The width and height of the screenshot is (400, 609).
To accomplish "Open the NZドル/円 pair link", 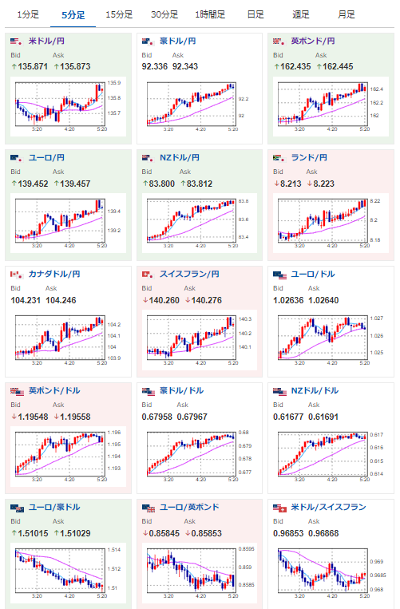I will pos(180,158).
